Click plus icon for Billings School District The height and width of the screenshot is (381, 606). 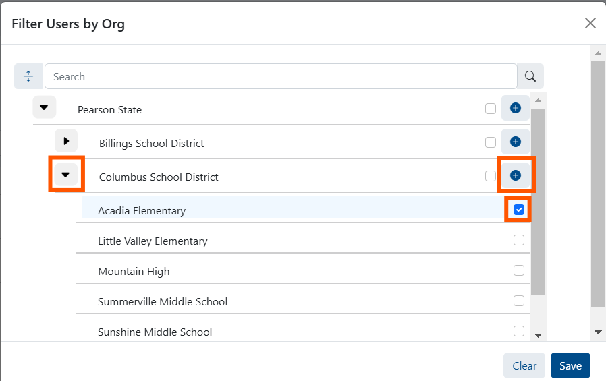pos(515,142)
